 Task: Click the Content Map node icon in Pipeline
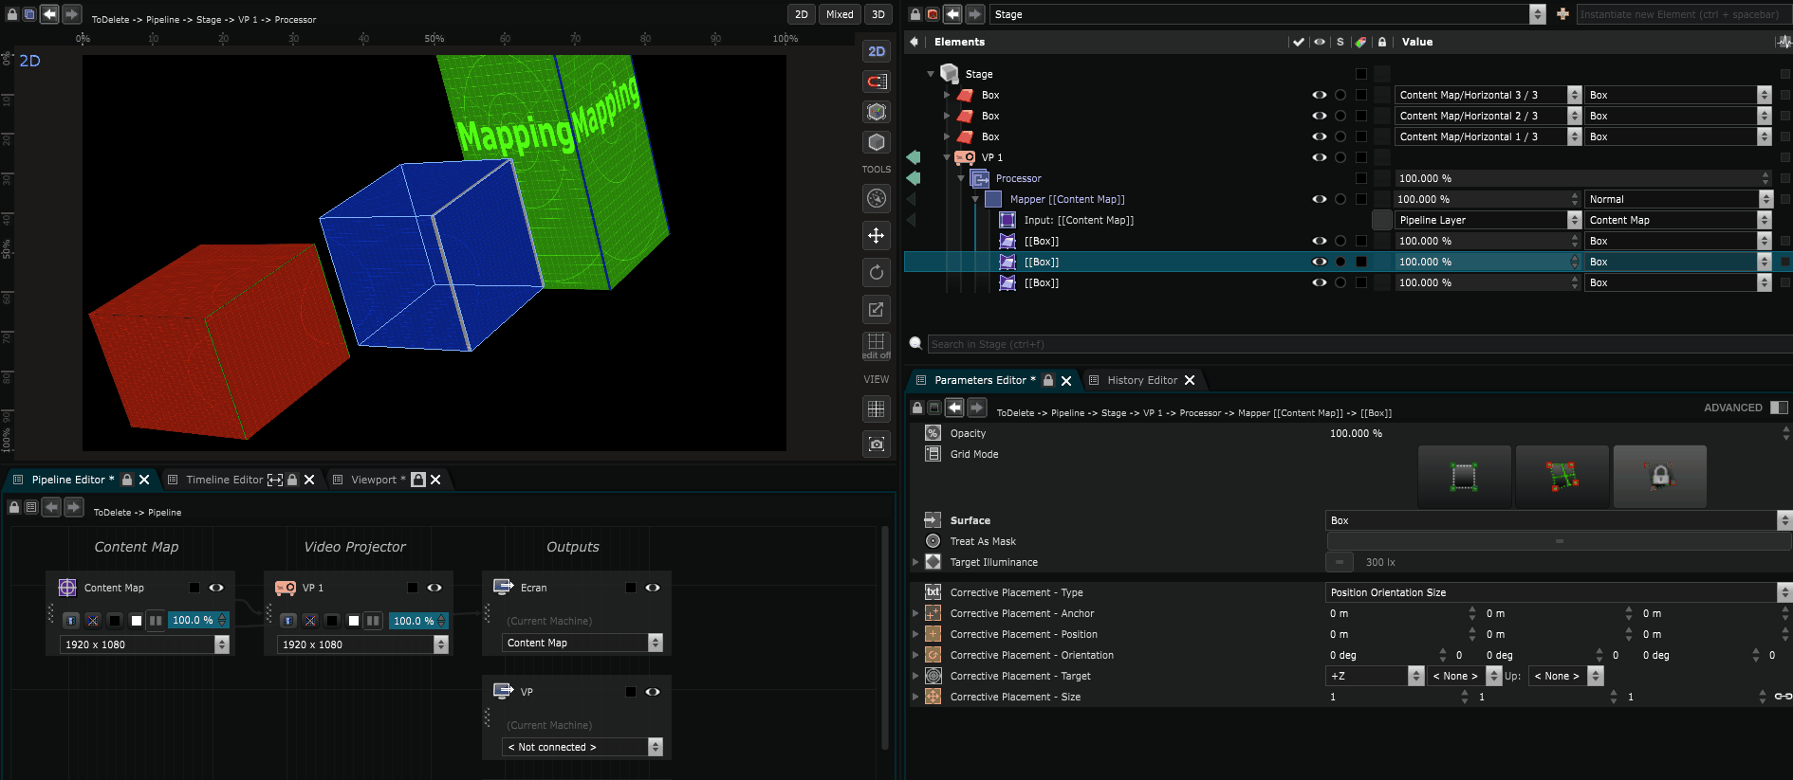[x=67, y=588]
